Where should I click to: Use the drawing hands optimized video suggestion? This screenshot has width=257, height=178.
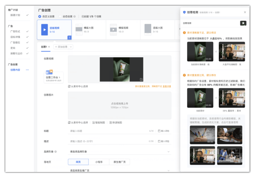(x=202, y=135)
